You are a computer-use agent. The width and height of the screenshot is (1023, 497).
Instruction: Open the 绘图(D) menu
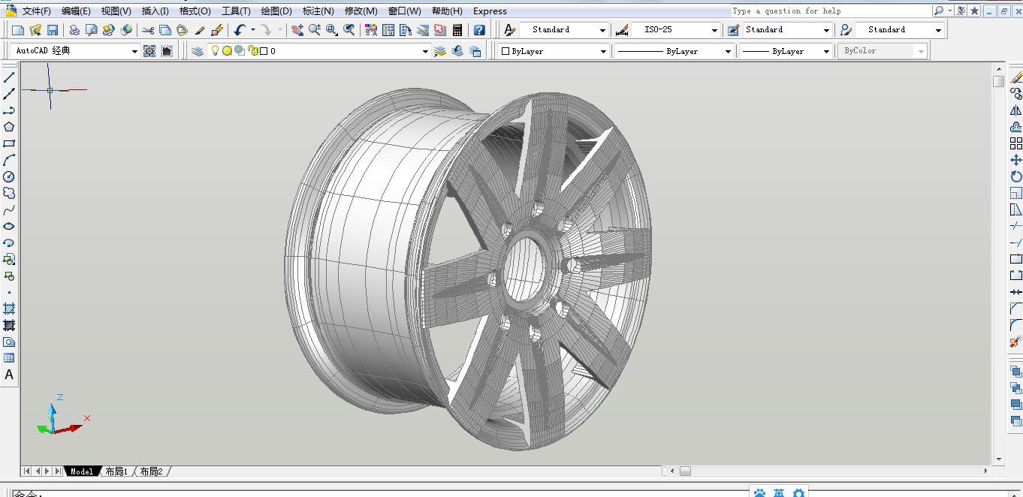tap(276, 11)
